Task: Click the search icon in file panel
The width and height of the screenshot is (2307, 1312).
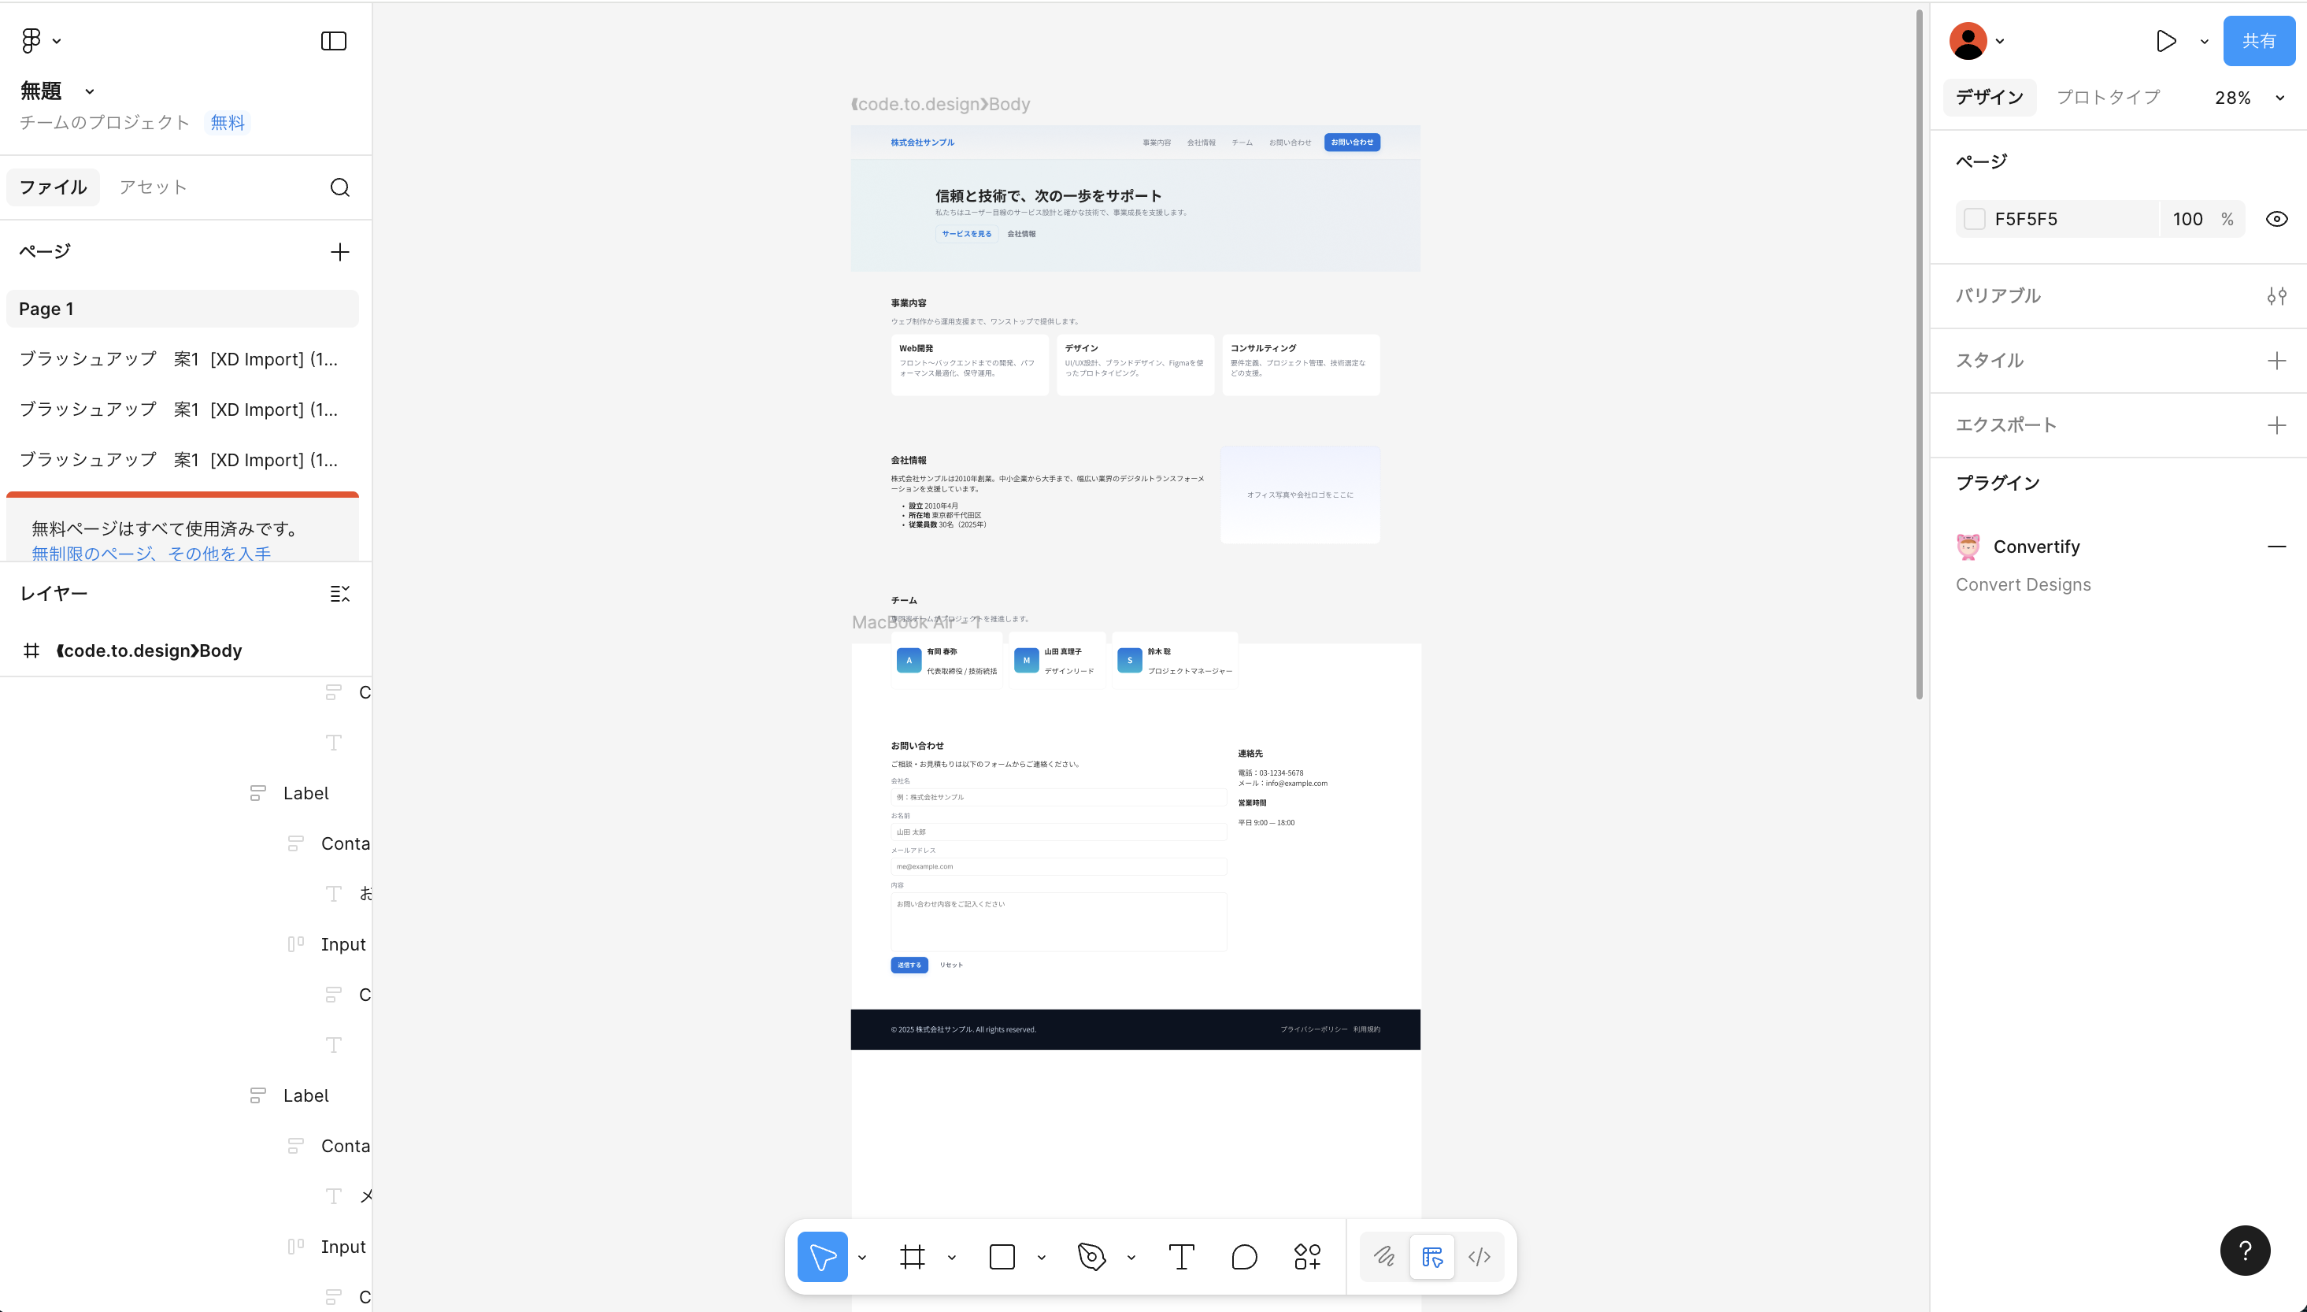Action: 339,187
